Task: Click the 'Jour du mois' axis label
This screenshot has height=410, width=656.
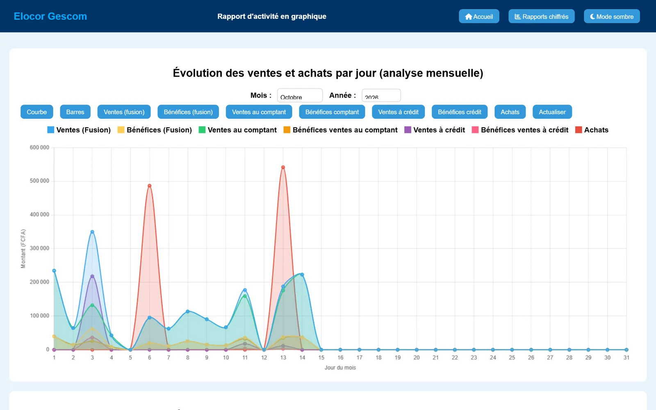Action: point(340,368)
